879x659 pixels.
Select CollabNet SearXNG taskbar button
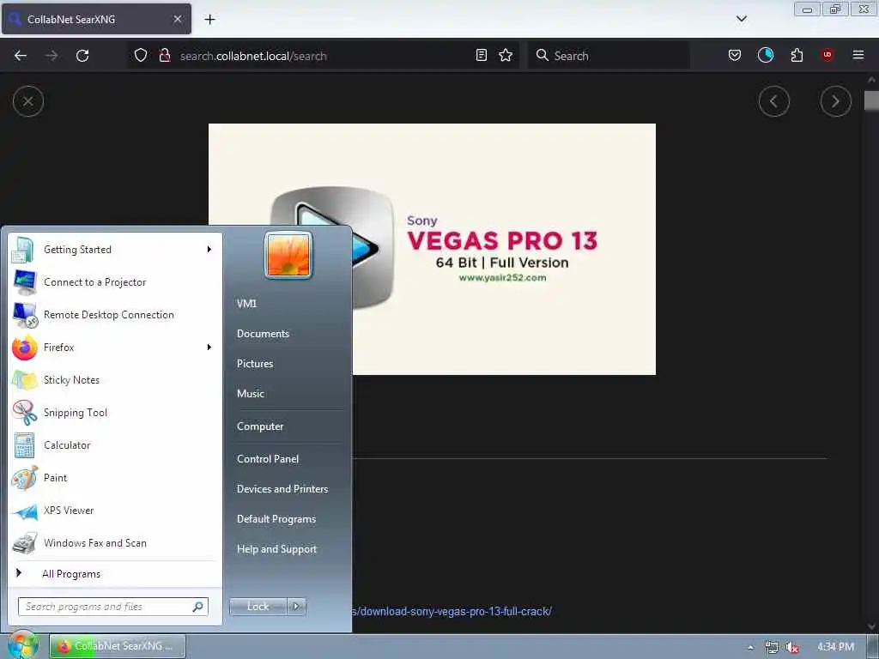(118, 646)
